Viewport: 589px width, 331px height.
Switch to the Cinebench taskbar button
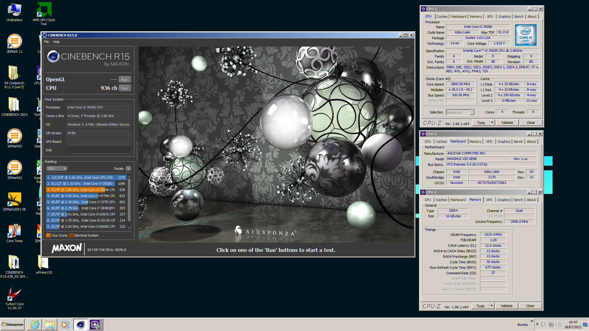coord(80,324)
